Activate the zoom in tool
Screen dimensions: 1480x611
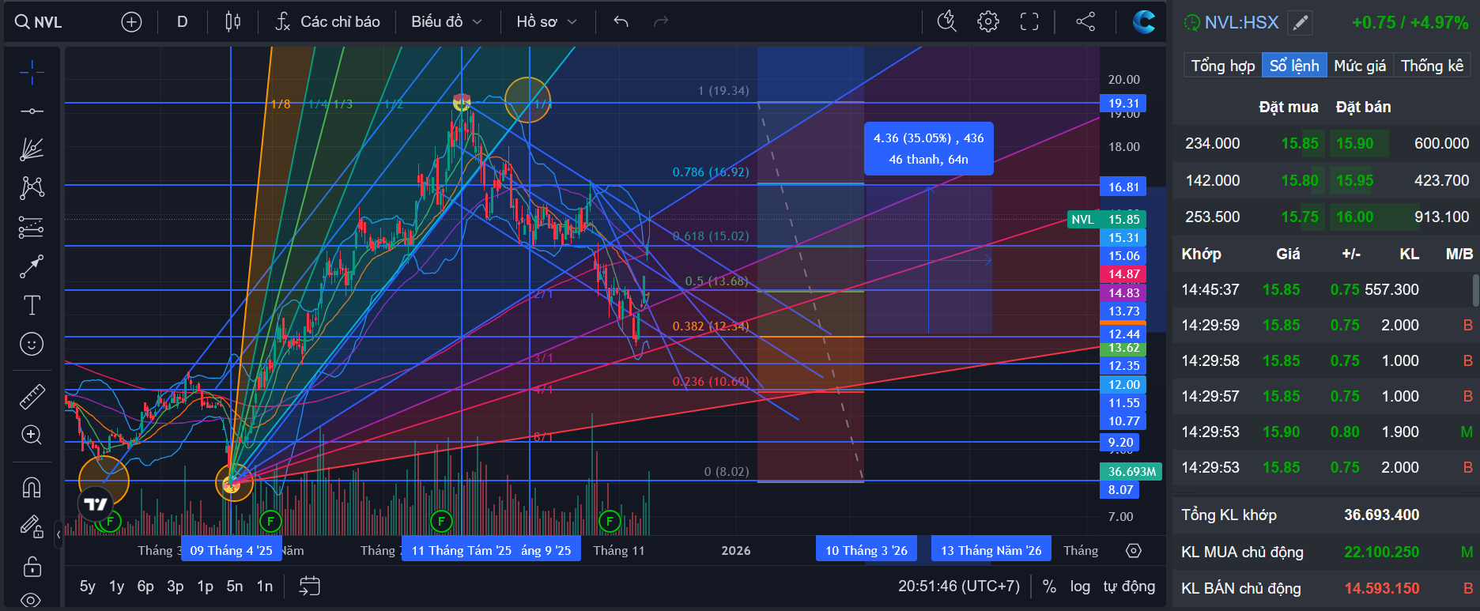32,435
